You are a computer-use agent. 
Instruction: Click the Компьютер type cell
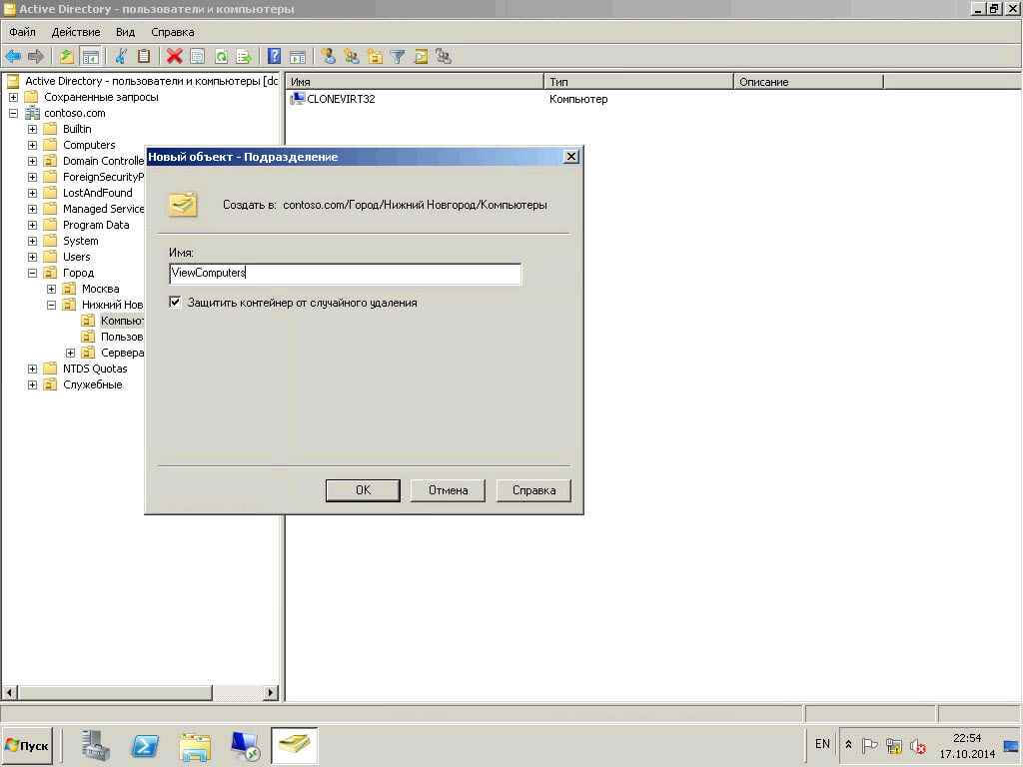click(x=578, y=99)
